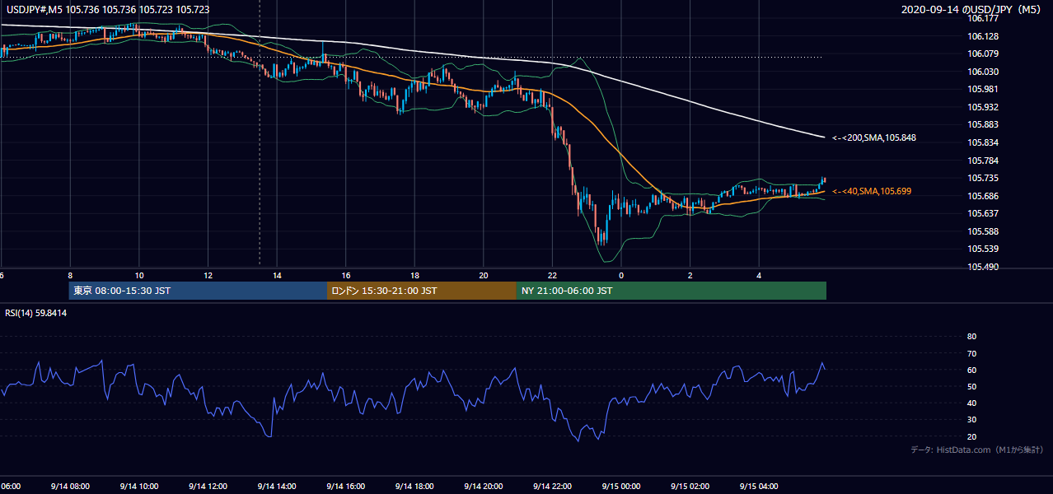Select the 東京 08:00-15:30 JST session bar

[x=198, y=291]
